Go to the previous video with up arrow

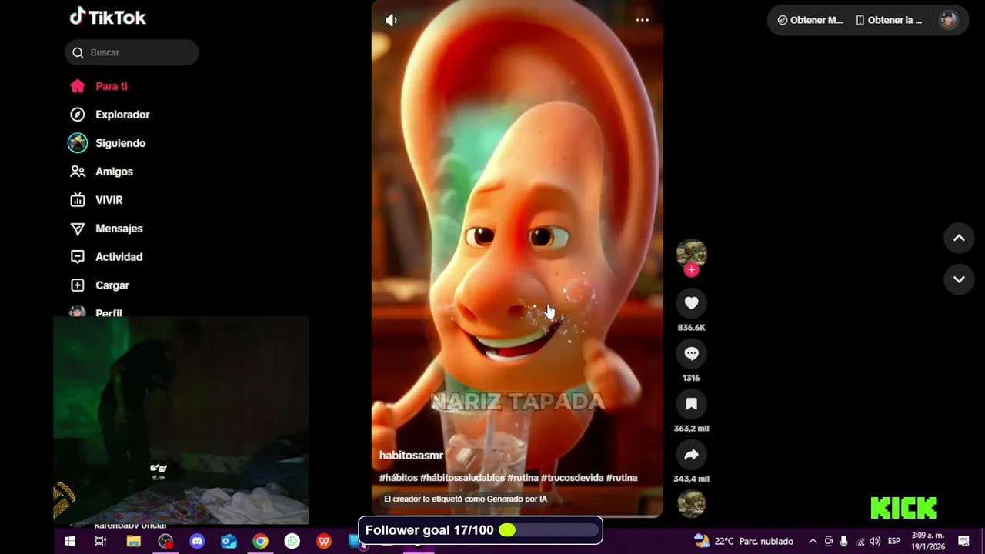click(959, 238)
